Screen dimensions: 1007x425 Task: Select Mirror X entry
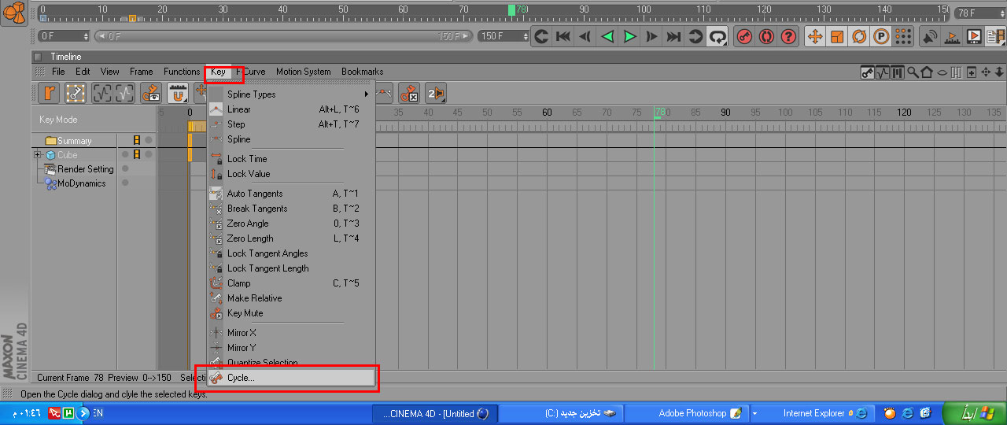(x=291, y=333)
